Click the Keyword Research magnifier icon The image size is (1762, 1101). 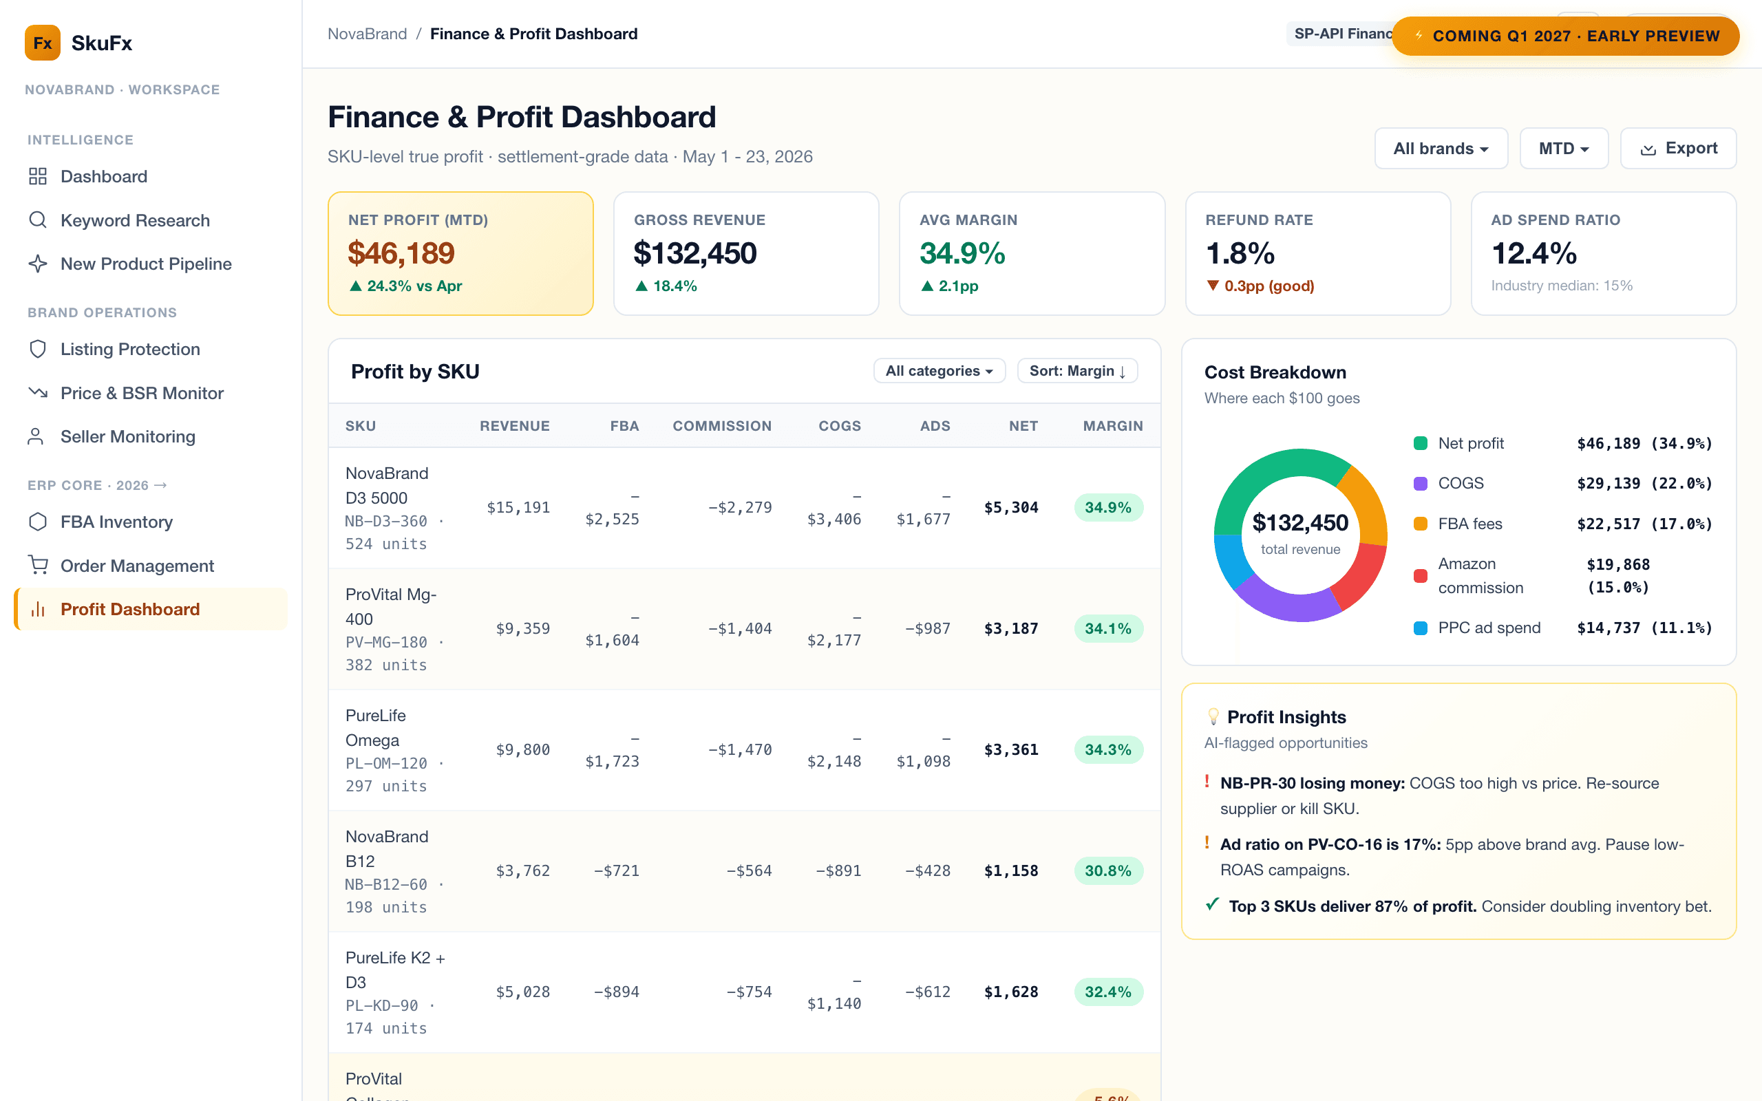38,220
